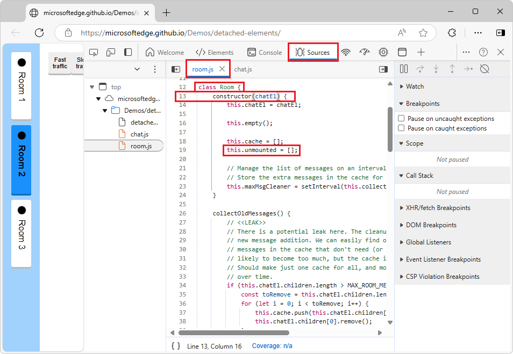Open the performance gauge tool

(x=364, y=51)
